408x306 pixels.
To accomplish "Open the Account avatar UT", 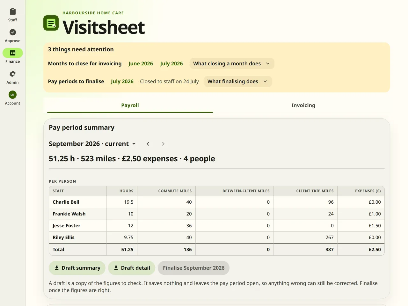I will (13, 95).
